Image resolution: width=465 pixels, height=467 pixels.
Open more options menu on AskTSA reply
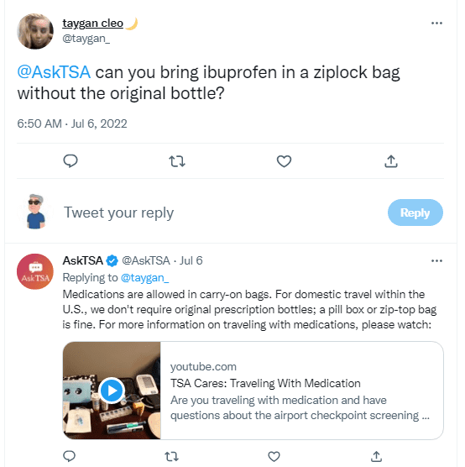436,260
